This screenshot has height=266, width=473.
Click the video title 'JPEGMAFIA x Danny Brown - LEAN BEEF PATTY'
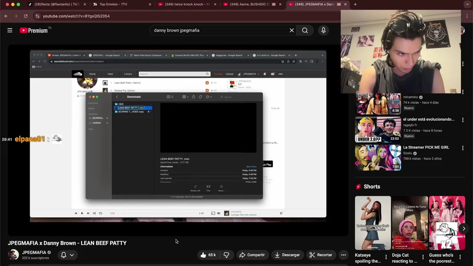coord(67,243)
